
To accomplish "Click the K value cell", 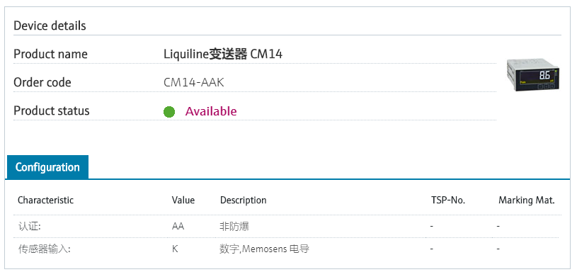I will [x=175, y=249].
